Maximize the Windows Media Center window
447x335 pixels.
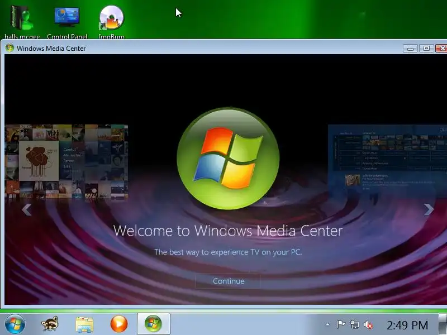426,49
